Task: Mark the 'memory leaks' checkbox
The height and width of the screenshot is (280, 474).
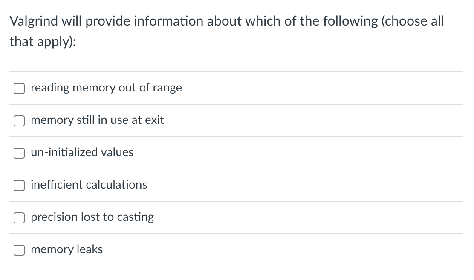Action: (20, 250)
